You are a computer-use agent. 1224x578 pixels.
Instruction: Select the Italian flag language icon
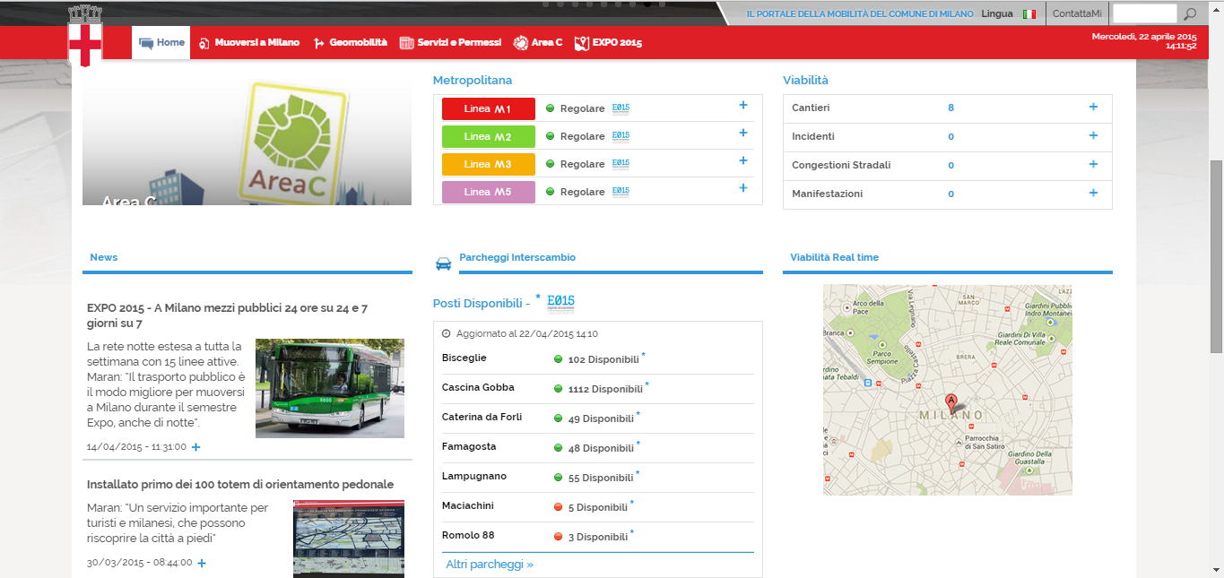(1029, 14)
